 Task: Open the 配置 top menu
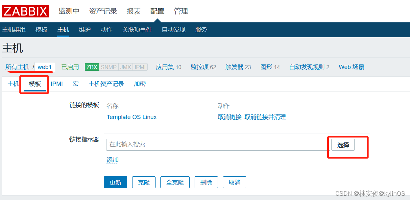(x=157, y=11)
